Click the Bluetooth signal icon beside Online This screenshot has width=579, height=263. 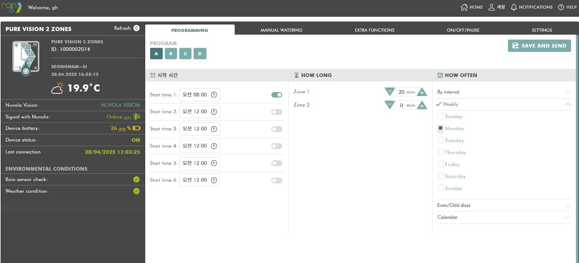[136, 117]
